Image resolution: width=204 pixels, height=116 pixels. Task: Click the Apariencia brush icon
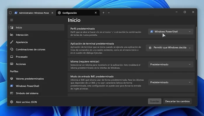[x=12, y=42]
